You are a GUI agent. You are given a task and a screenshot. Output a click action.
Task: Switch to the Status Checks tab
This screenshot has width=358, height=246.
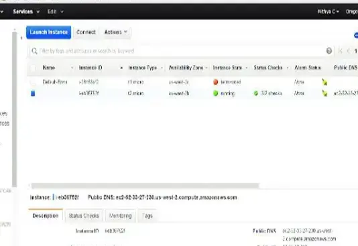coord(84,216)
